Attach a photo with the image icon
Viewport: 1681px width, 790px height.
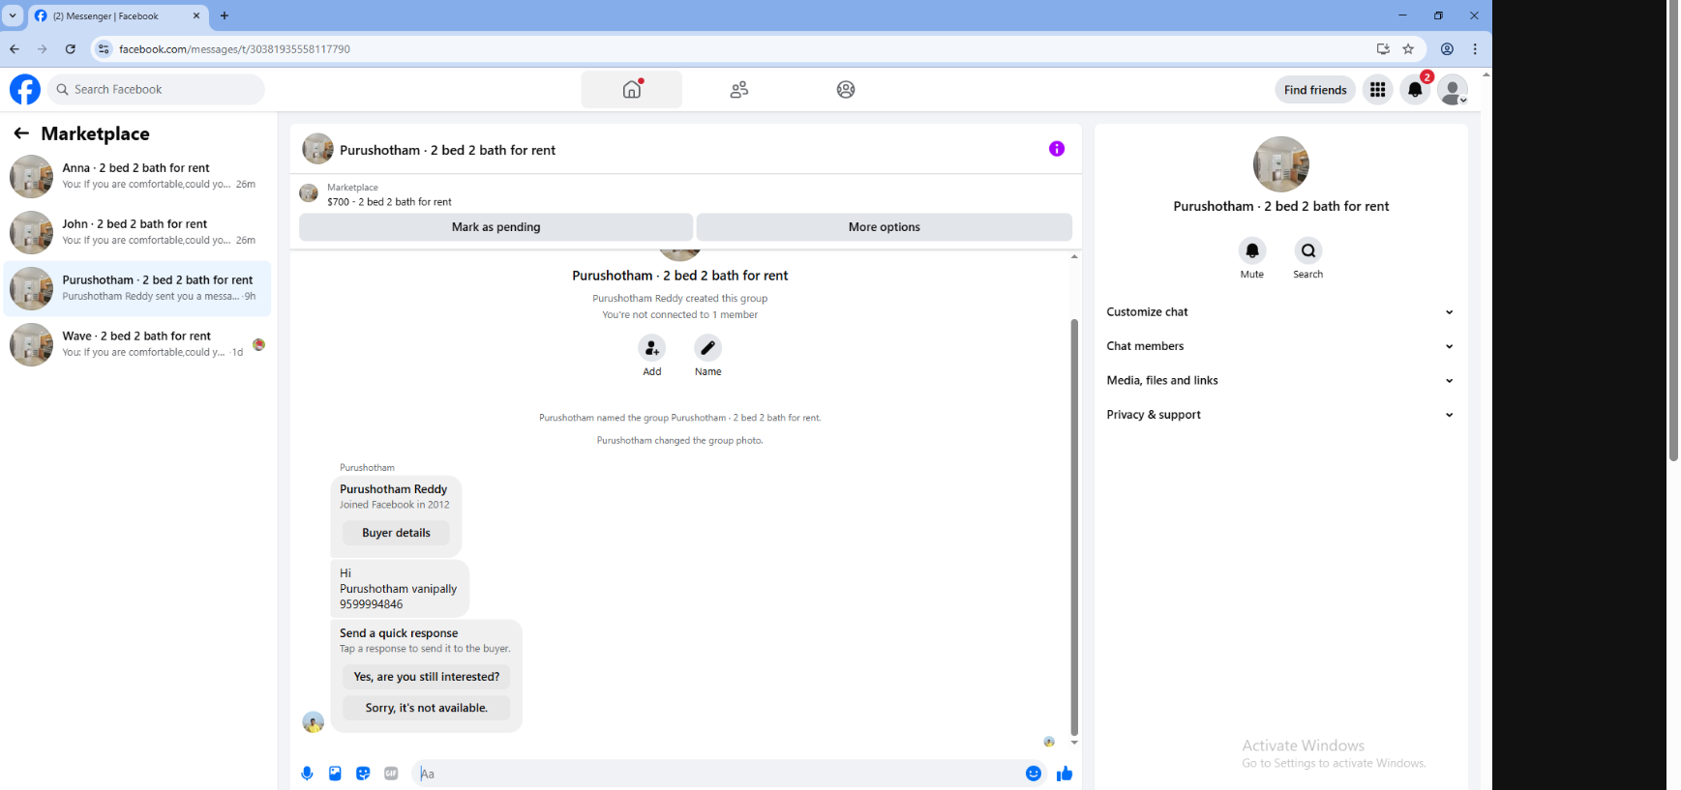(335, 774)
